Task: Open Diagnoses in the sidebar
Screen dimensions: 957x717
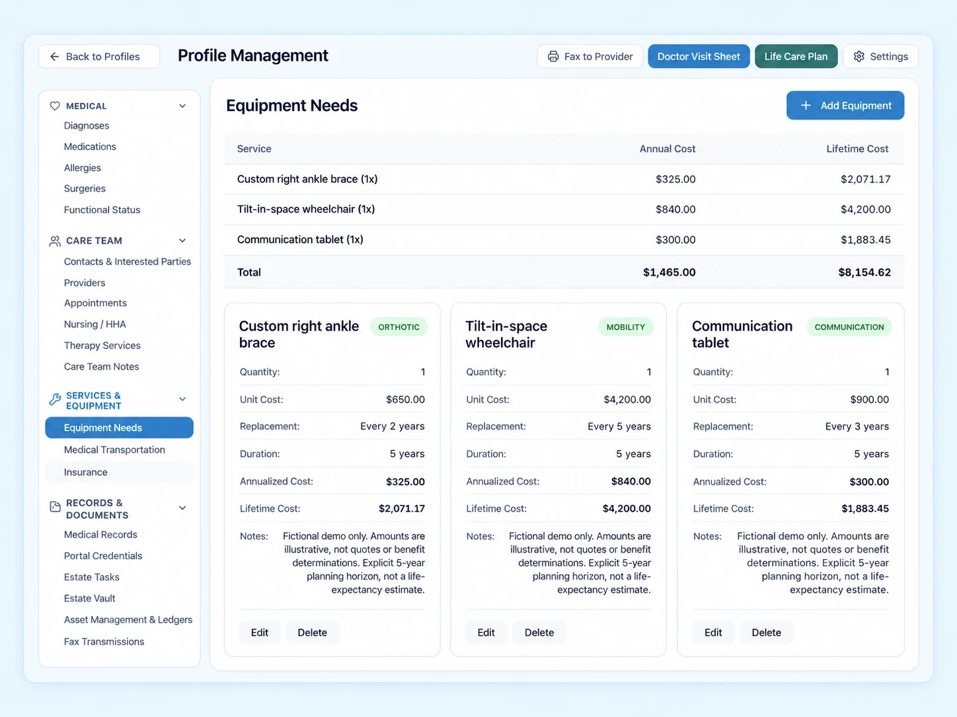Action: click(87, 125)
